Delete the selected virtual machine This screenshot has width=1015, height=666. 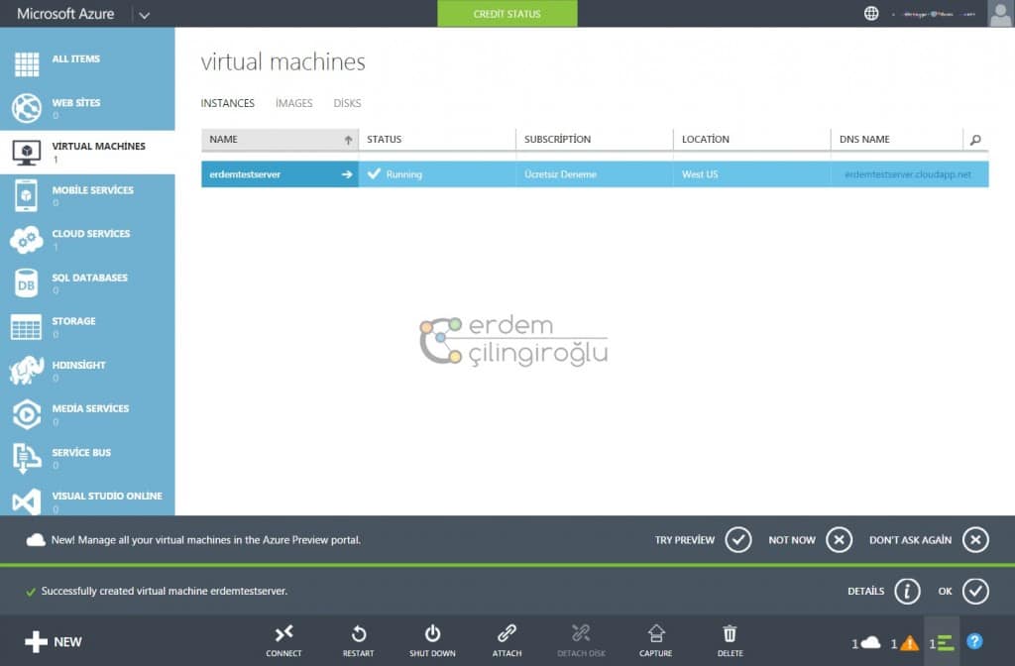coord(731,640)
